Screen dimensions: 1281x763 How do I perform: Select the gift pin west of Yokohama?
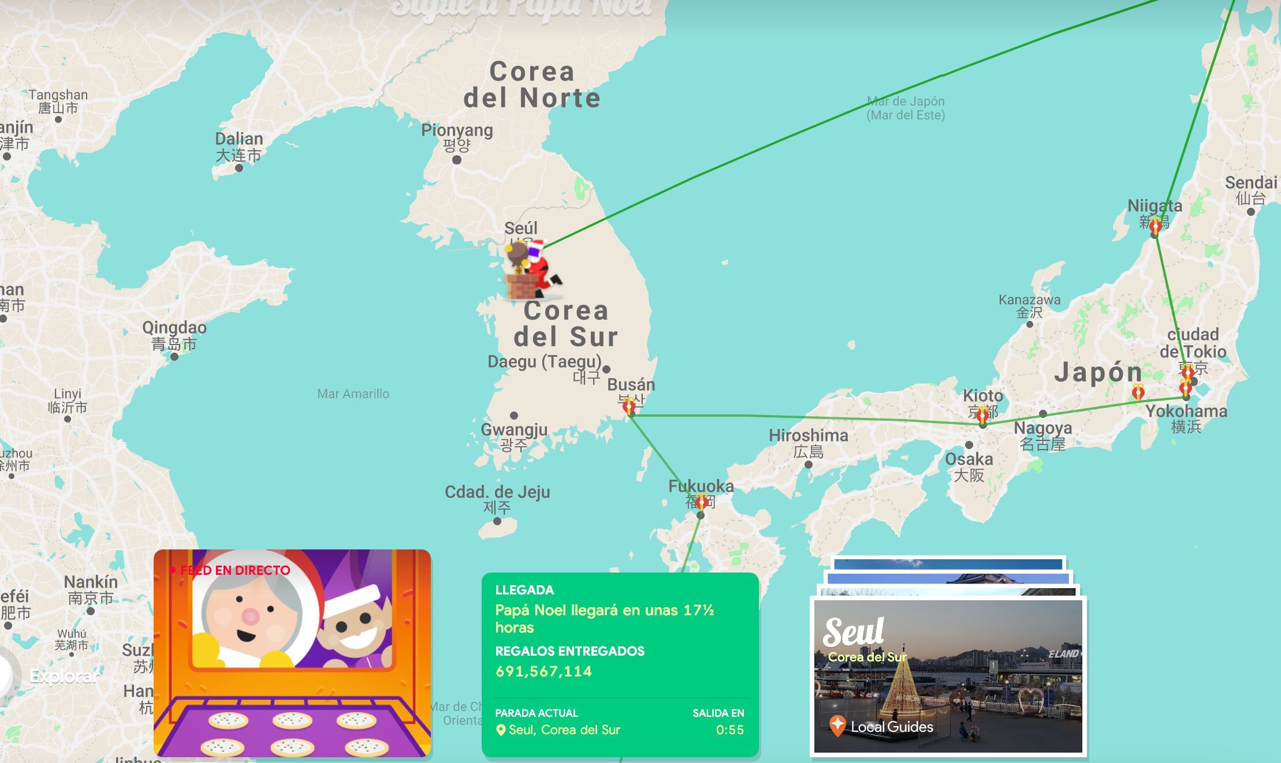tap(1138, 392)
